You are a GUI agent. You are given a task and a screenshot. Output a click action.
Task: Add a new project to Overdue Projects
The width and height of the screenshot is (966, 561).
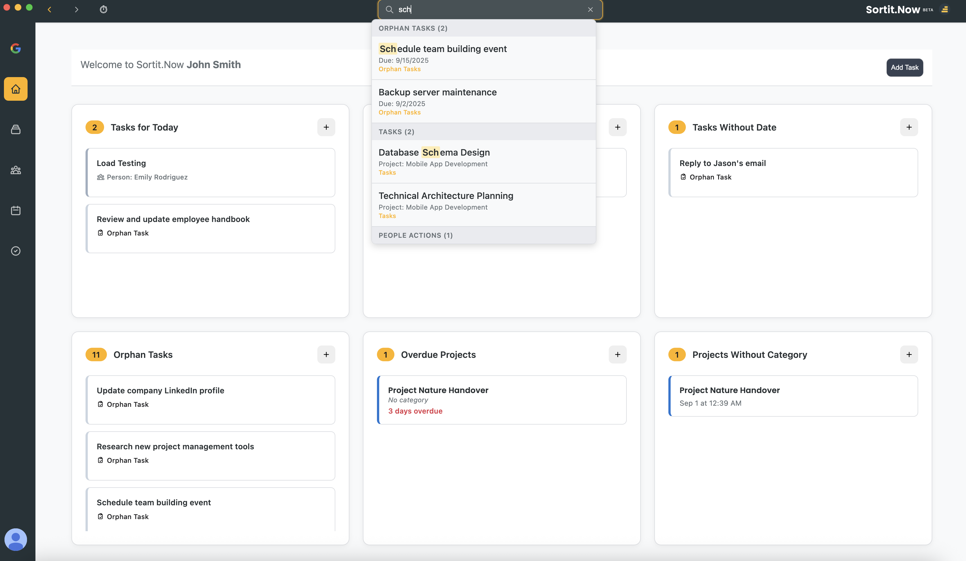617,355
